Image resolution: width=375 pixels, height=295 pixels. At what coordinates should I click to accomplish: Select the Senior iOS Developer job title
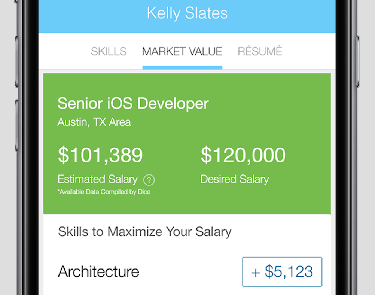133,104
